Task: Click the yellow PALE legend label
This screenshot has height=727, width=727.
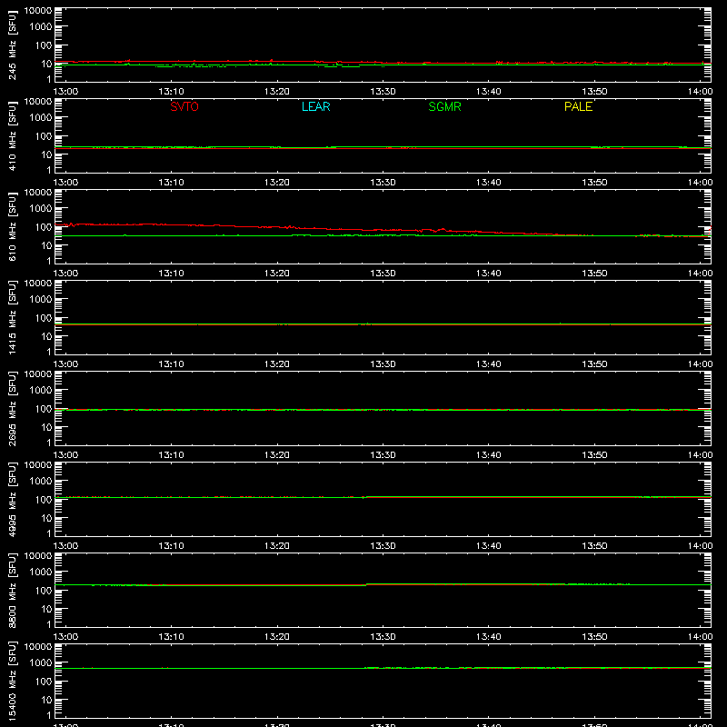Action: (x=578, y=106)
